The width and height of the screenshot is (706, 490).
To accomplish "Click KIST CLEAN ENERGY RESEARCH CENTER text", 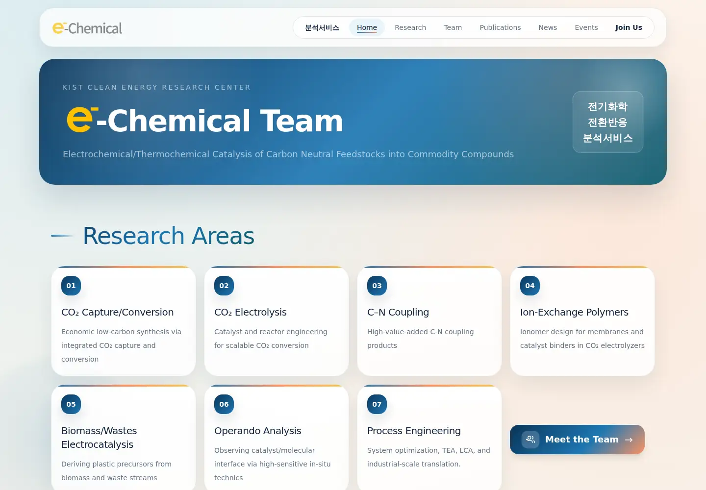I will coord(157,87).
